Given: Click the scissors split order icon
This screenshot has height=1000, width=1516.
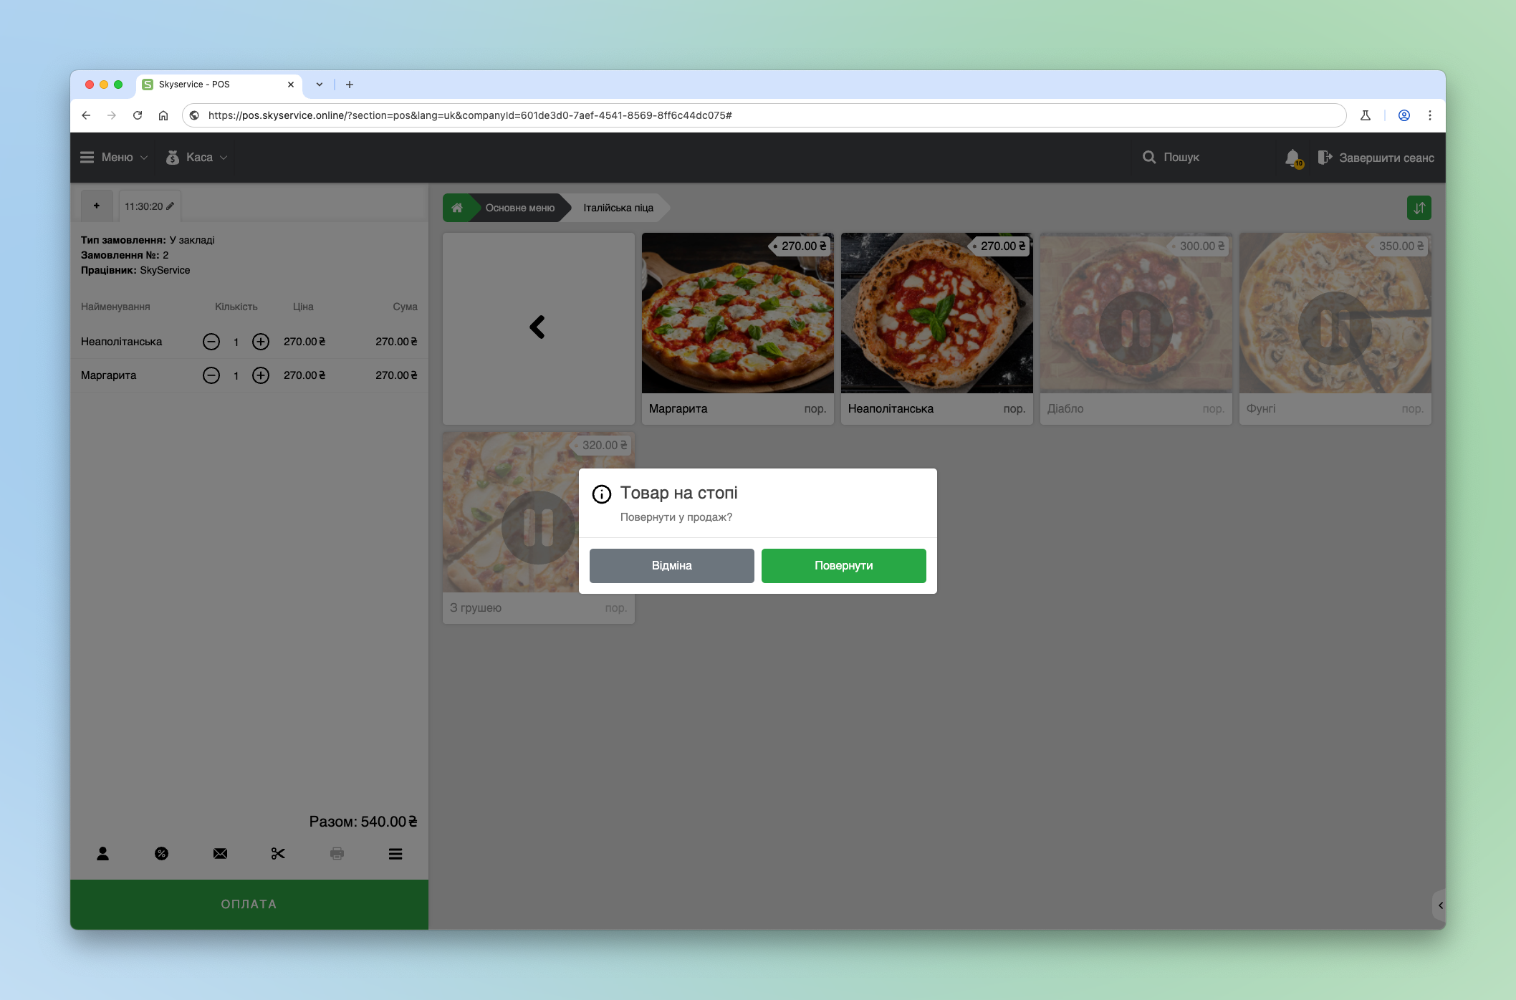Looking at the screenshot, I should (x=278, y=853).
